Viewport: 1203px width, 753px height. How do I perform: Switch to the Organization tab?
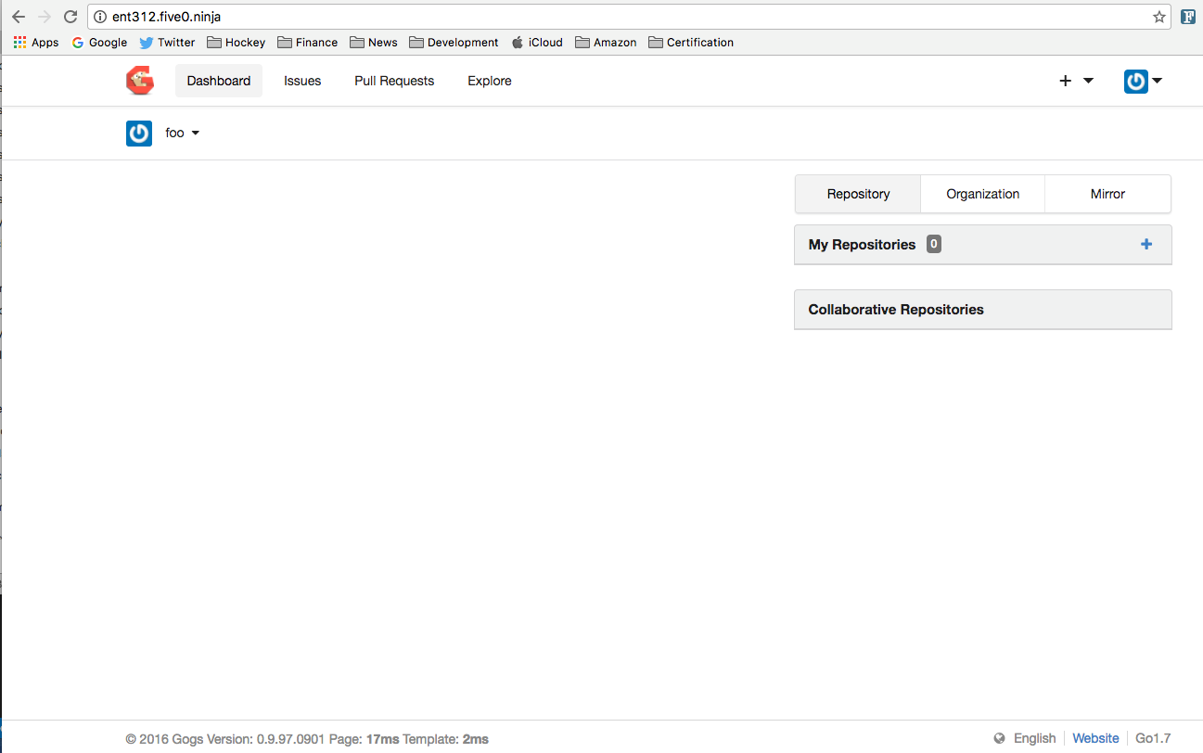point(983,194)
